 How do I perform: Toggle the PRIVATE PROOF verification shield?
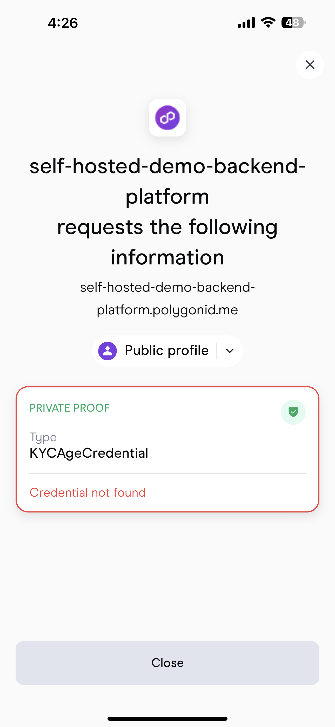pyautogui.click(x=293, y=412)
